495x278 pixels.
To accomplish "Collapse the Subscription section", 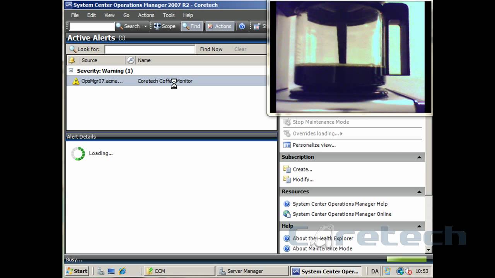I will click(419, 157).
